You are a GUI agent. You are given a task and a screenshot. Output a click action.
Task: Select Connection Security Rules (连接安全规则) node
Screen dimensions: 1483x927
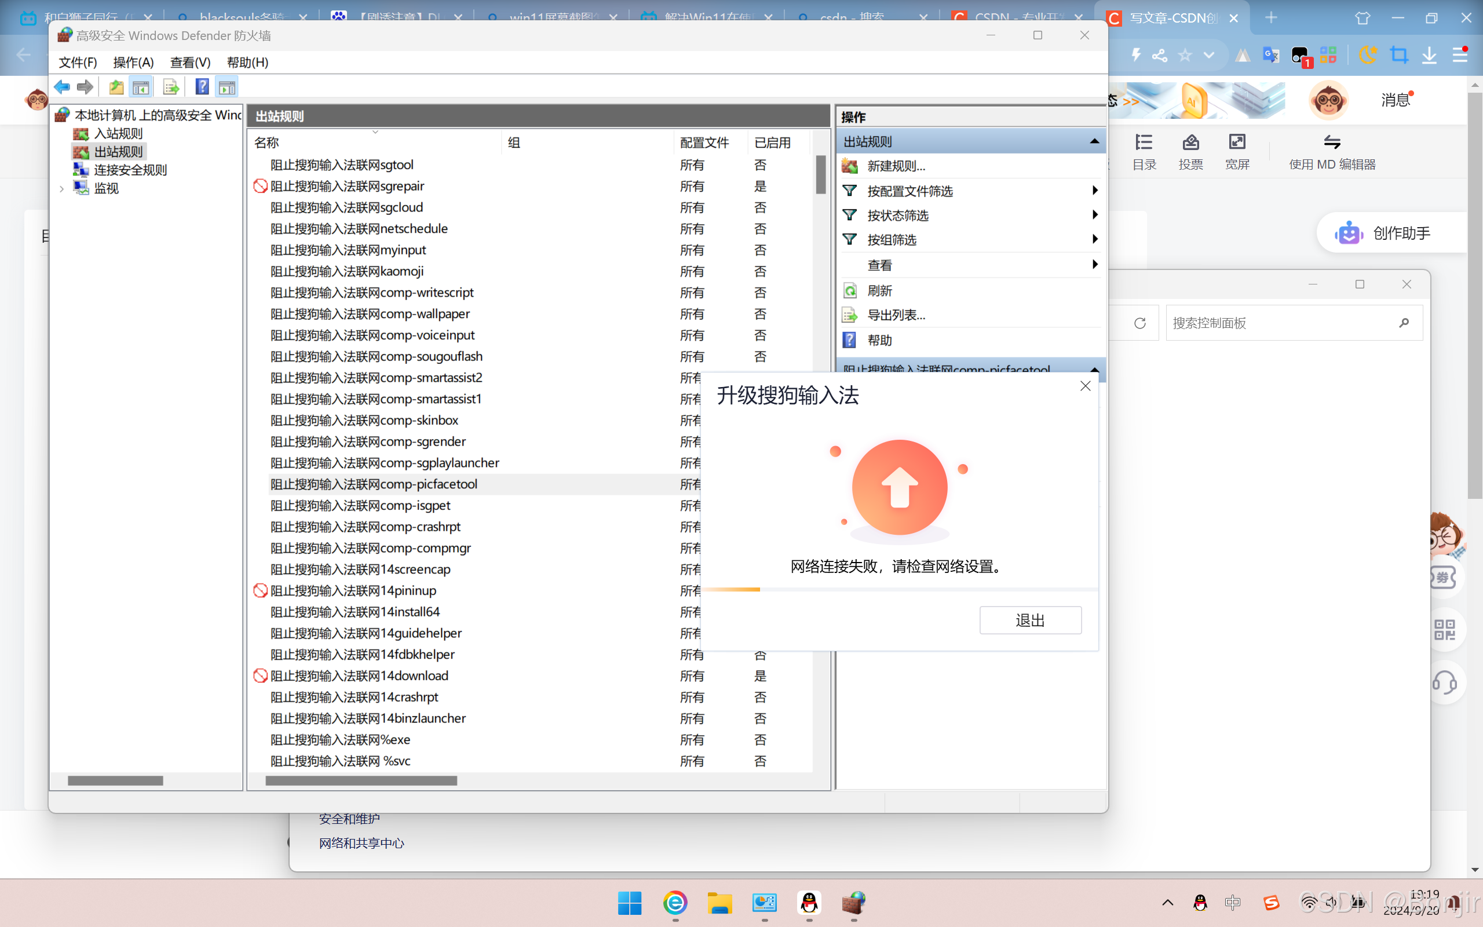130,170
